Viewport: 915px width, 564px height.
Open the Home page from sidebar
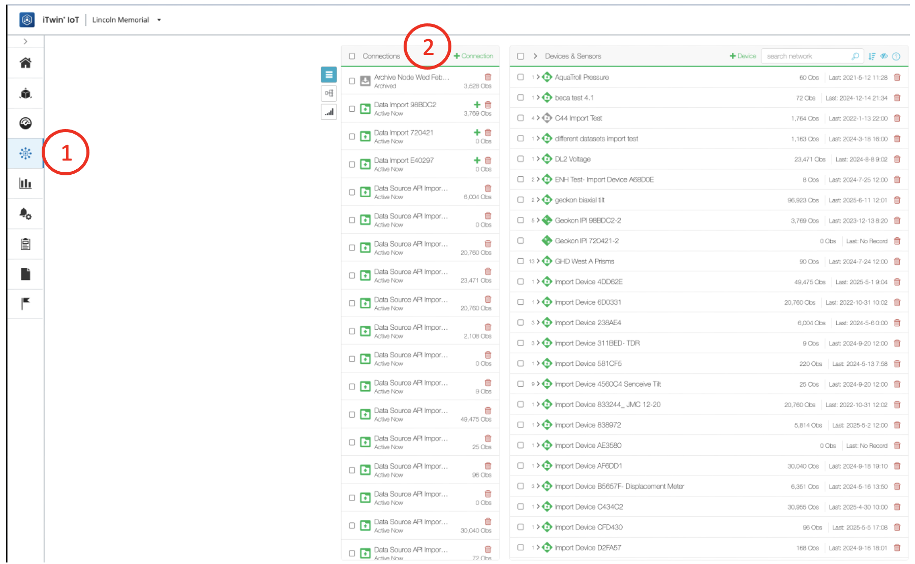point(25,63)
